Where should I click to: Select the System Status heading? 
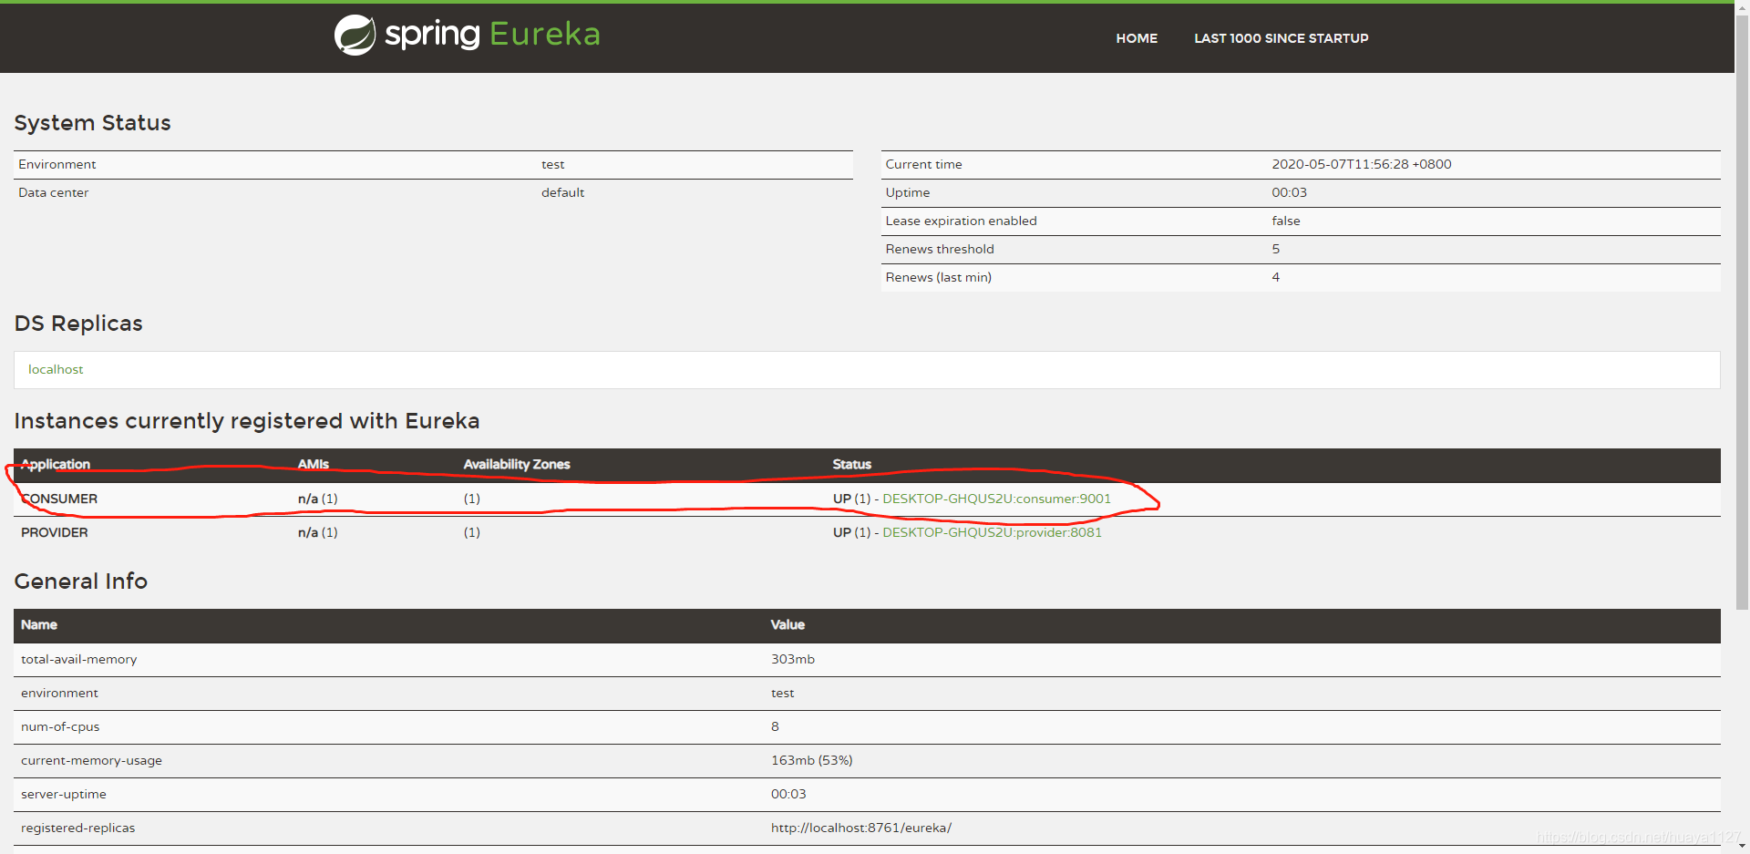pyautogui.click(x=92, y=123)
